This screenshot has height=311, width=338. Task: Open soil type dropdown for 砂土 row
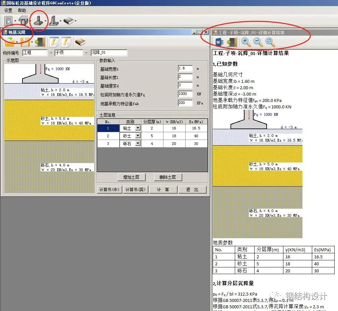[x=138, y=136]
